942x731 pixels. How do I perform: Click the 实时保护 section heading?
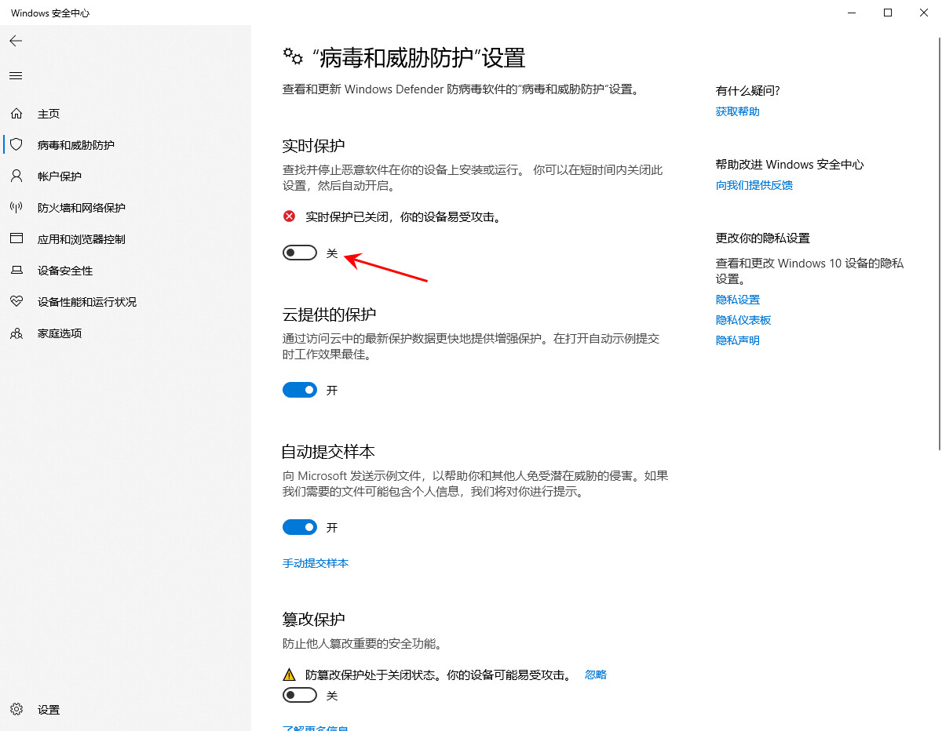314,146
